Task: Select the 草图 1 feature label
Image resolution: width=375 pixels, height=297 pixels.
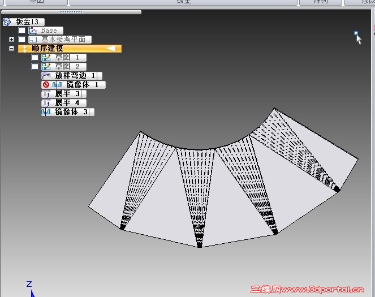Action: [x=67, y=58]
